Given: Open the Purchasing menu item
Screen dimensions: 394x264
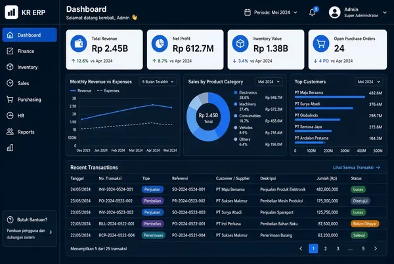Looking at the screenshot, I should tap(30, 100).
